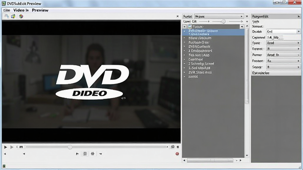Image resolution: width=303 pixels, height=170 pixels.
Task: Select the last list row 'Eodot'
Action: coord(213,76)
